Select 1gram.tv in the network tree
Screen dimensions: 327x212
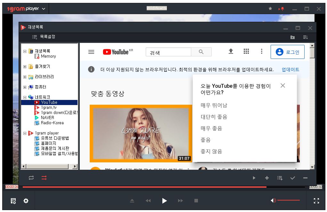click(x=49, y=108)
